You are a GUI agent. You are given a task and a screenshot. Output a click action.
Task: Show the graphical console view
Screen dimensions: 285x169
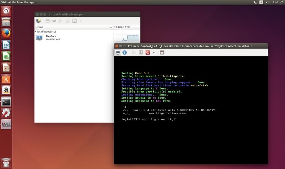tap(118, 53)
